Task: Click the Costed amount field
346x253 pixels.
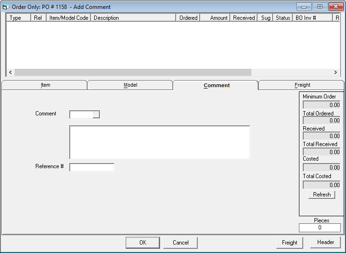Action: coord(322,168)
